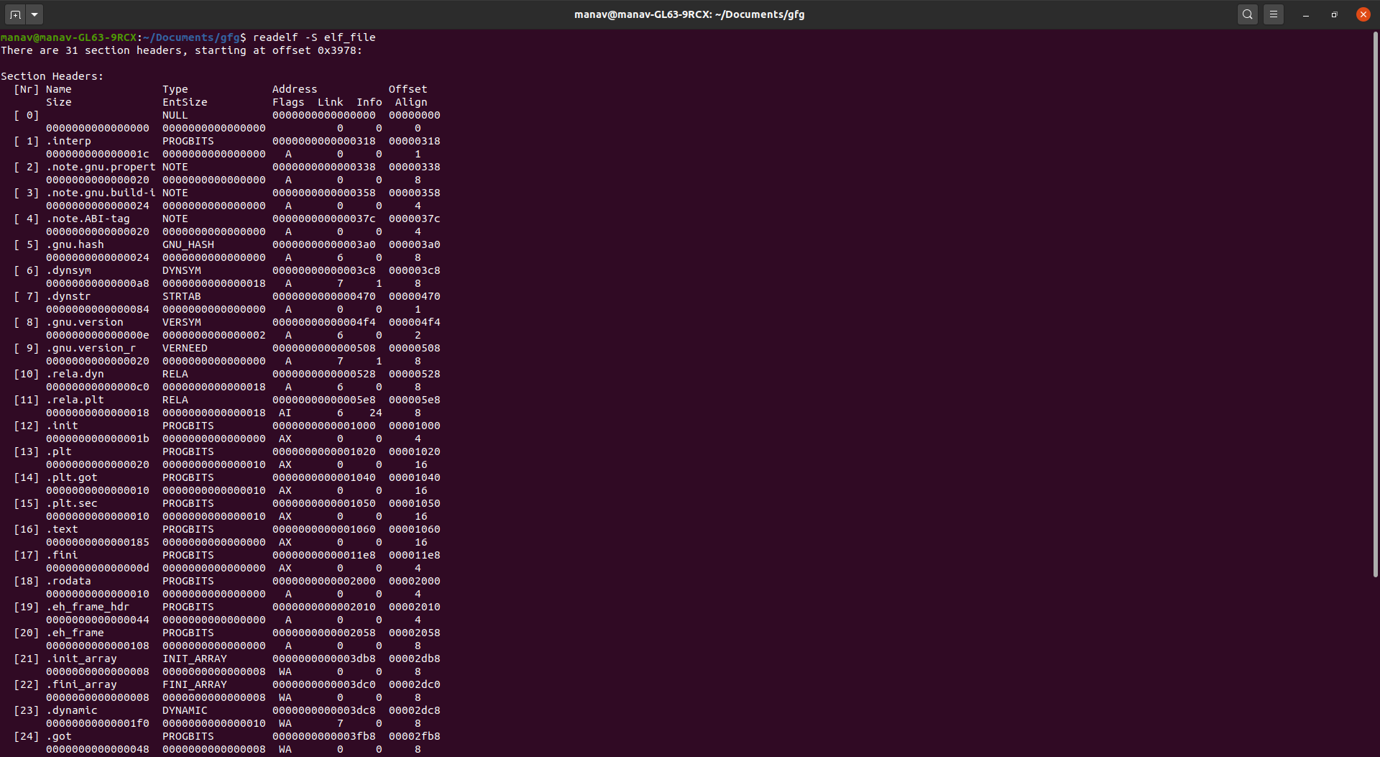The height and width of the screenshot is (757, 1380).
Task: Click the GNU_HASH type entry
Action: 188,244
